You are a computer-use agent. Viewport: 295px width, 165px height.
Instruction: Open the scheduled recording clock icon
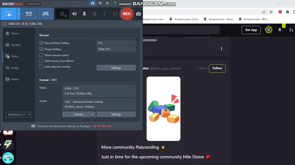tap(107, 3)
